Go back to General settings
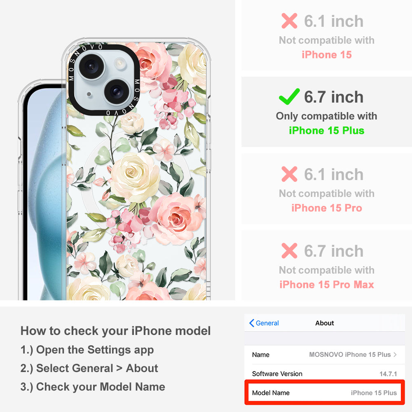 click(x=264, y=323)
